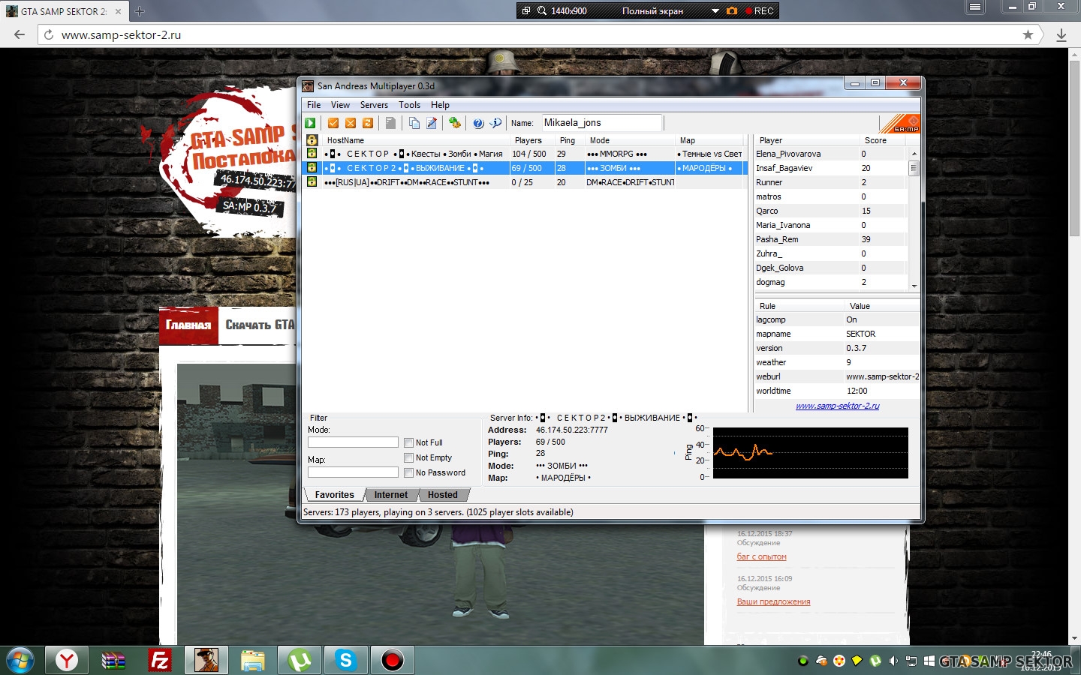Open uTorrent from the taskbar
The height and width of the screenshot is (675, 1081).
[x=300, y=660]
